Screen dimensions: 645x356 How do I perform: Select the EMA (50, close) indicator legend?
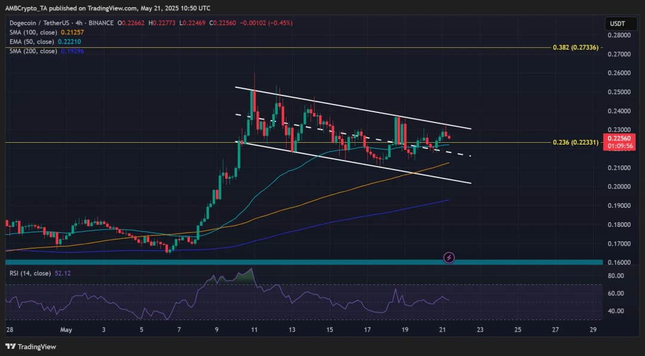30,42
